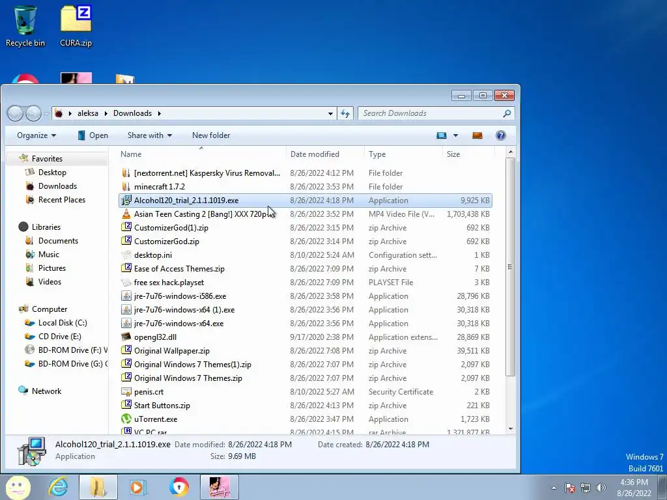Switch to the pink taskbar application
The image size is (667, 500).
[x=220, y=487]
